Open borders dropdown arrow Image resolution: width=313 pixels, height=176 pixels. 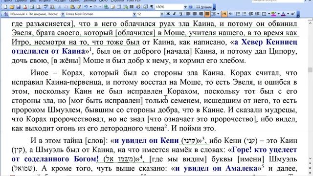[269, 14]
